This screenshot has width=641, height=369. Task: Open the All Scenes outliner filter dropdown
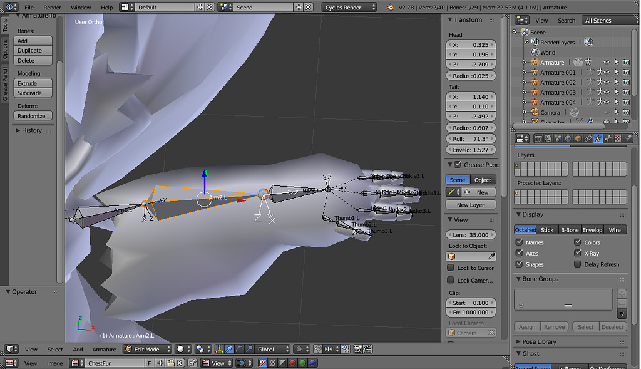611,21
